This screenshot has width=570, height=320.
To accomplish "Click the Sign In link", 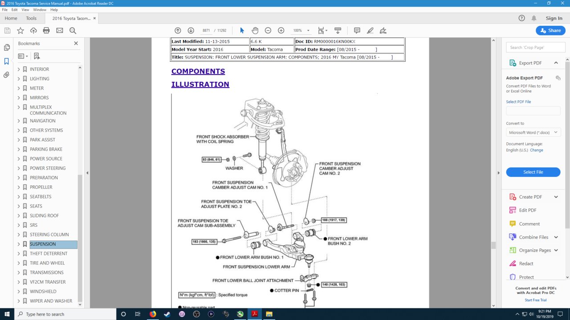I will click(x=554, y=18).
